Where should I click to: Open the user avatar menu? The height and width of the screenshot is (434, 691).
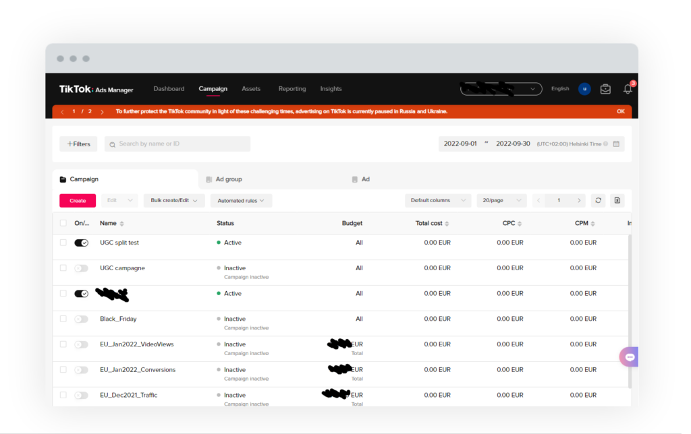click(x=584, y=89)
